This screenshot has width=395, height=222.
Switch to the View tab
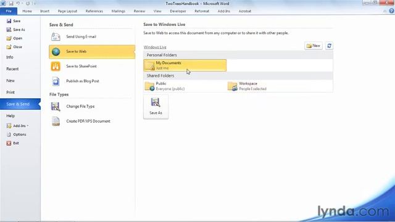157,11
